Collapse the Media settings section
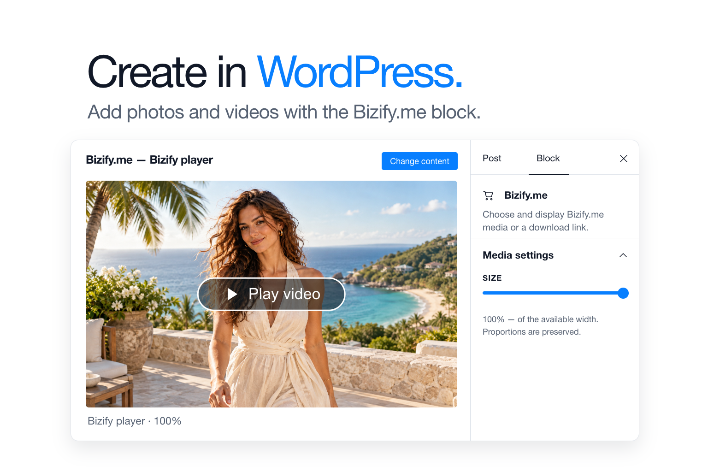 coord(623,255)
